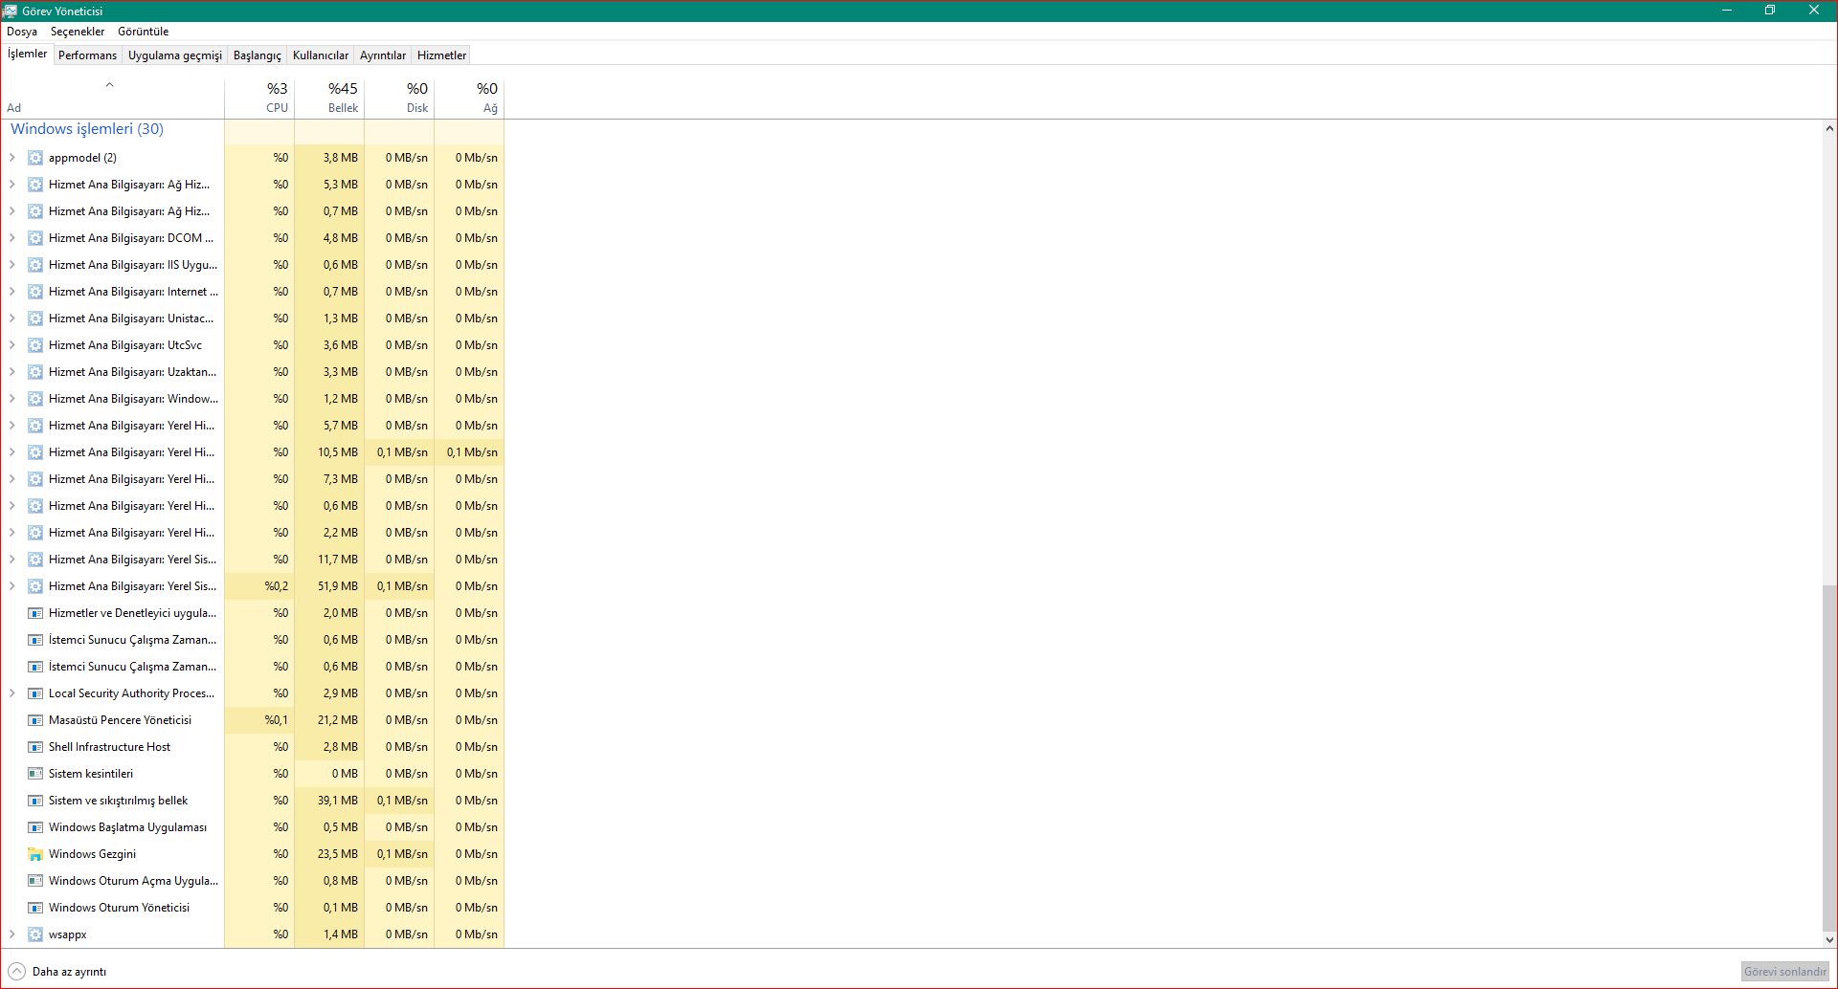Expand Hizmet Ana Bilgisayarı: UtcSvc row
Screen dimensions: 1838x989
[x=11, y=345]
